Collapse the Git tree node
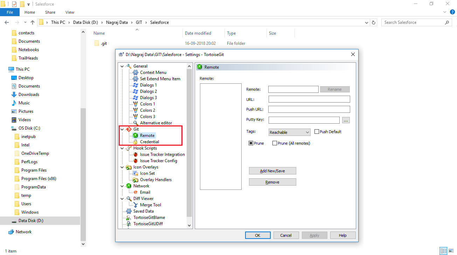Screen dimensions: 457x255 [122, 129]
